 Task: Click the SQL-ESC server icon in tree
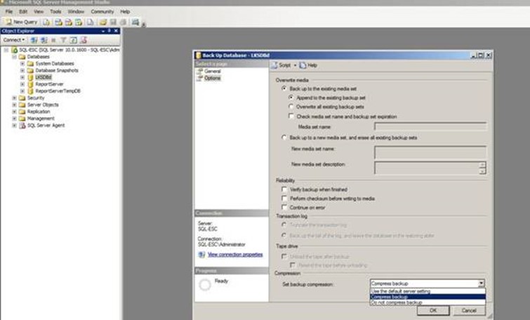click(14, 50)
